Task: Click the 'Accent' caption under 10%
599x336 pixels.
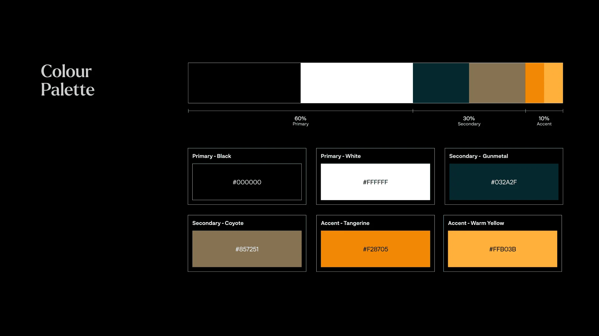Action: (x=544, y=124)
